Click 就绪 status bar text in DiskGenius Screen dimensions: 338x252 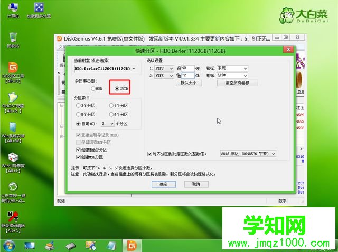point(61,201)
